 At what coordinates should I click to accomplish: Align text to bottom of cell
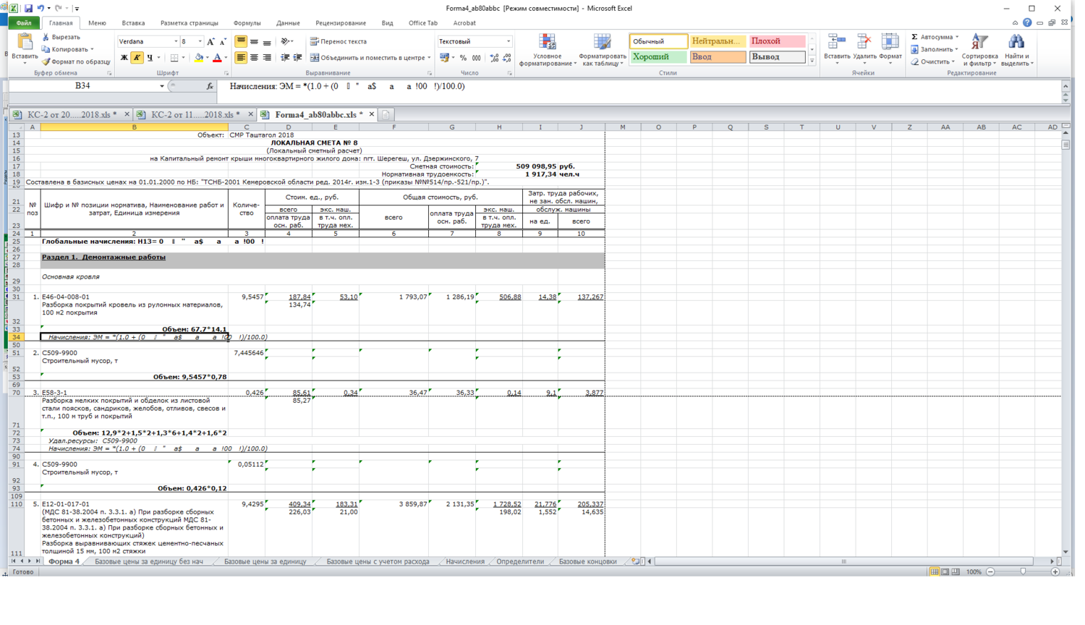(x=267, y=42)
